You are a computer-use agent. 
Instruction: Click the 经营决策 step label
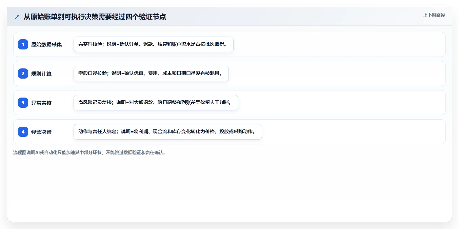(x=41, y=132)
